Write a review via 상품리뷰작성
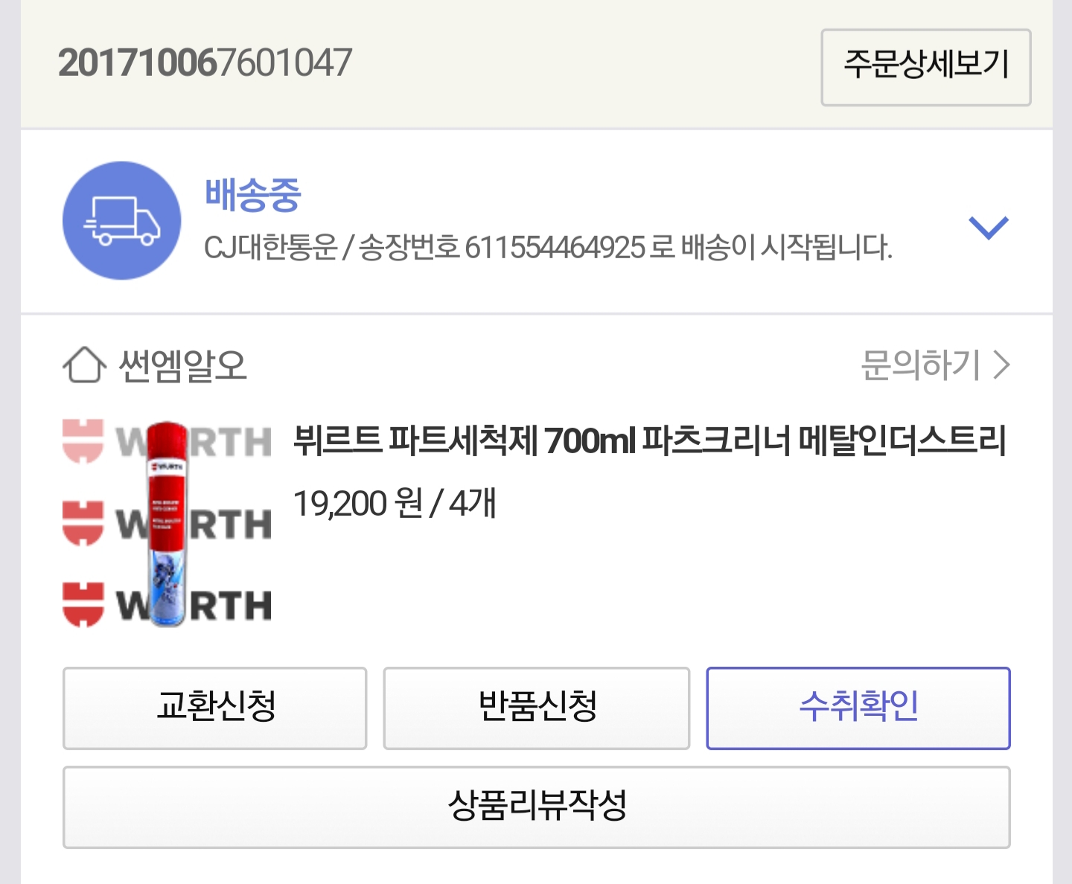 point(537,807)
